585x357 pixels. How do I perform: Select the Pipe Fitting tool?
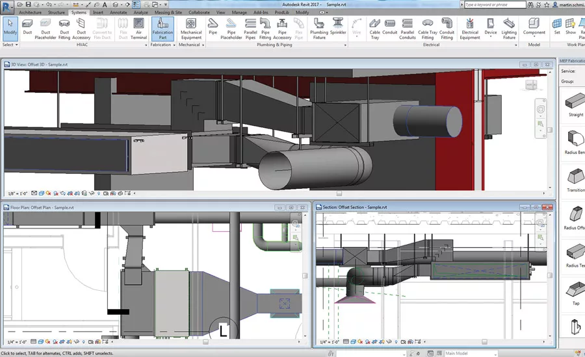[265, 29]
